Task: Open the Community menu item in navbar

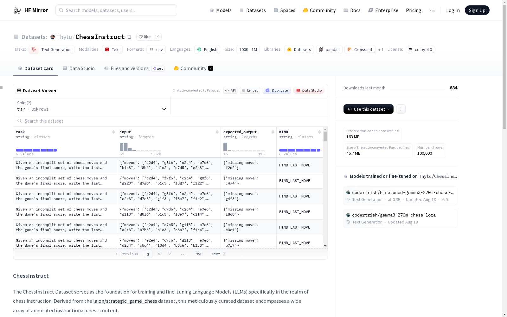Action: [x=319, y=10]
